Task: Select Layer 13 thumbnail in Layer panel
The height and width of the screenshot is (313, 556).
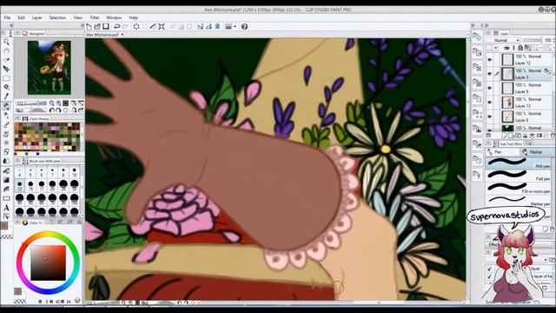Action: tap(508, 103)
